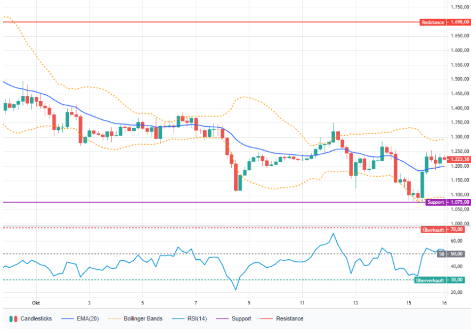Click the Okt date label on the time axis

(x=36, y=303)
